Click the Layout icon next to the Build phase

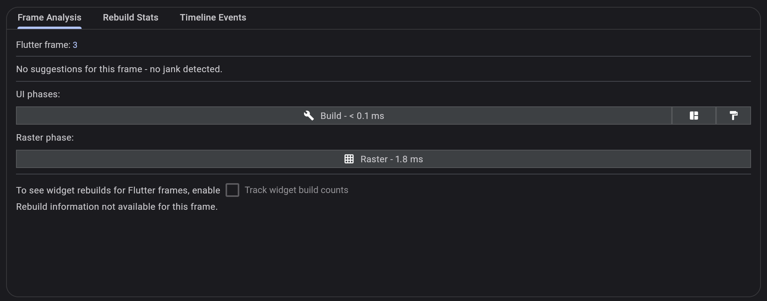click(693, 116)
